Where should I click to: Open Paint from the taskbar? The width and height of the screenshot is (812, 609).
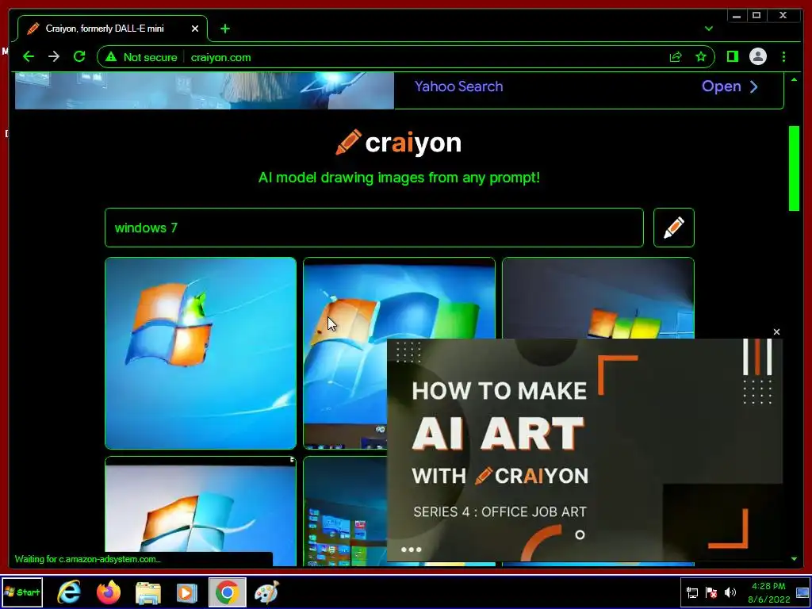coord(266,592)
